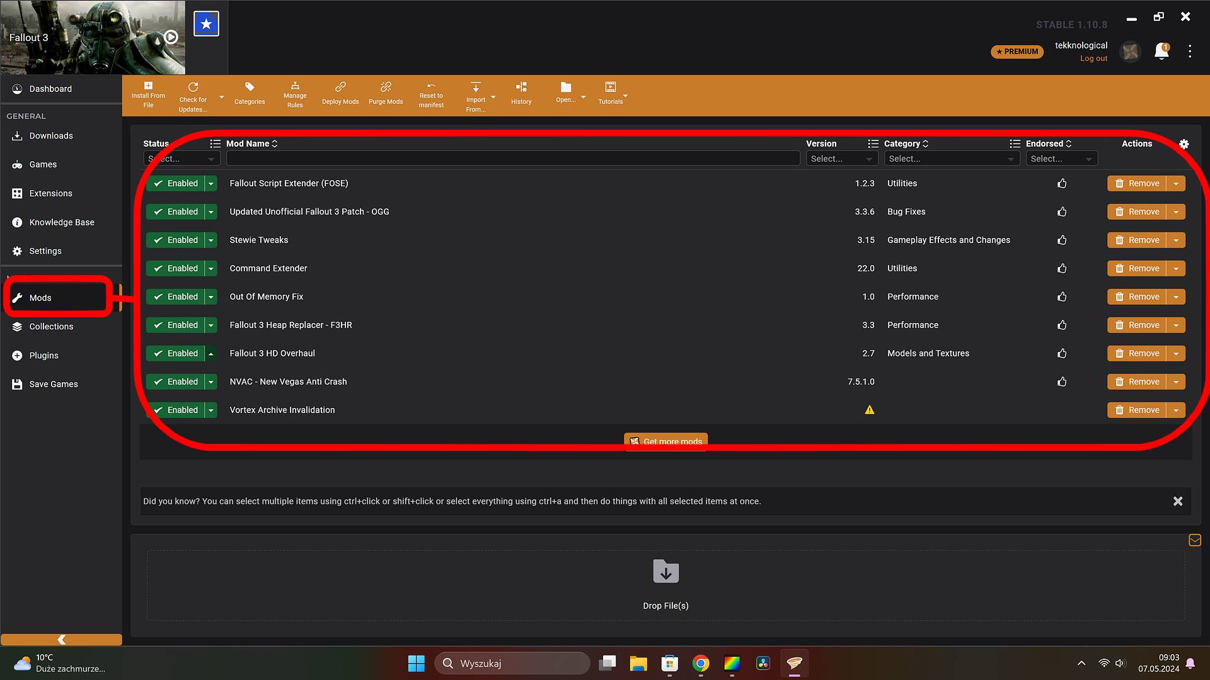Expand Remove options for Fallout 3 HD Overhaul

tap(1176, 353)
